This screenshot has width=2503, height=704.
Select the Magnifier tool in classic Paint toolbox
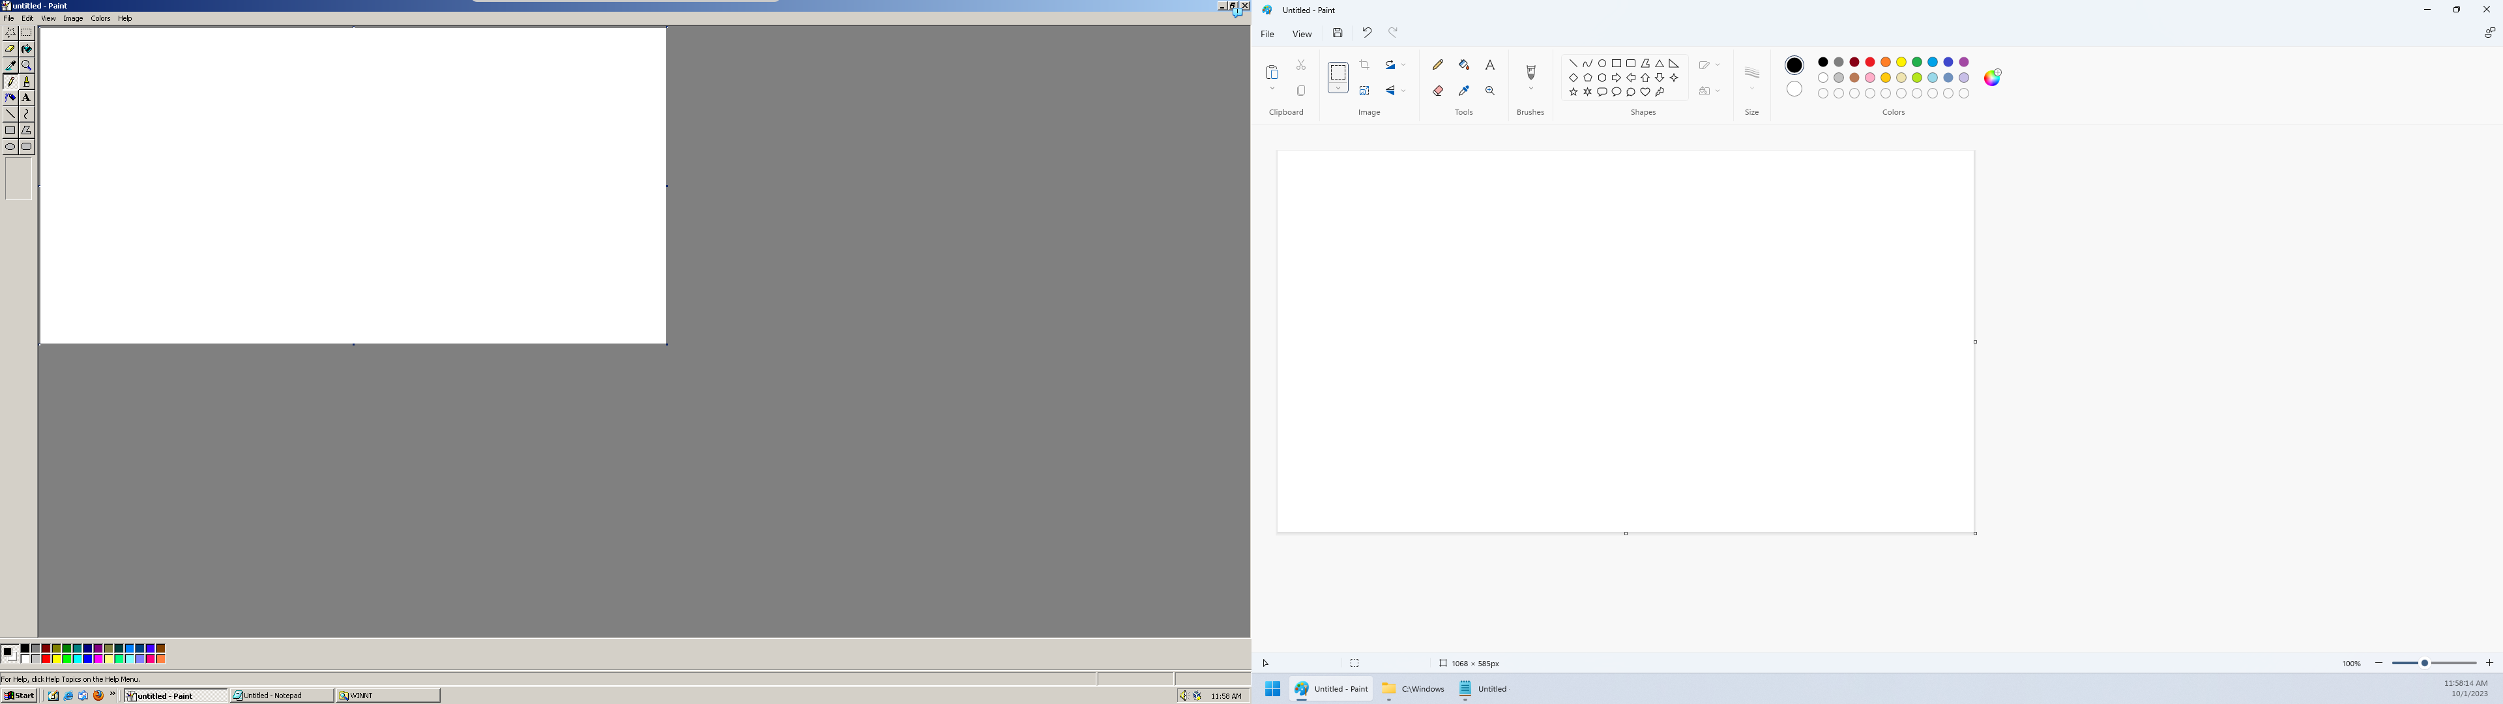click(x=27, y=65)
